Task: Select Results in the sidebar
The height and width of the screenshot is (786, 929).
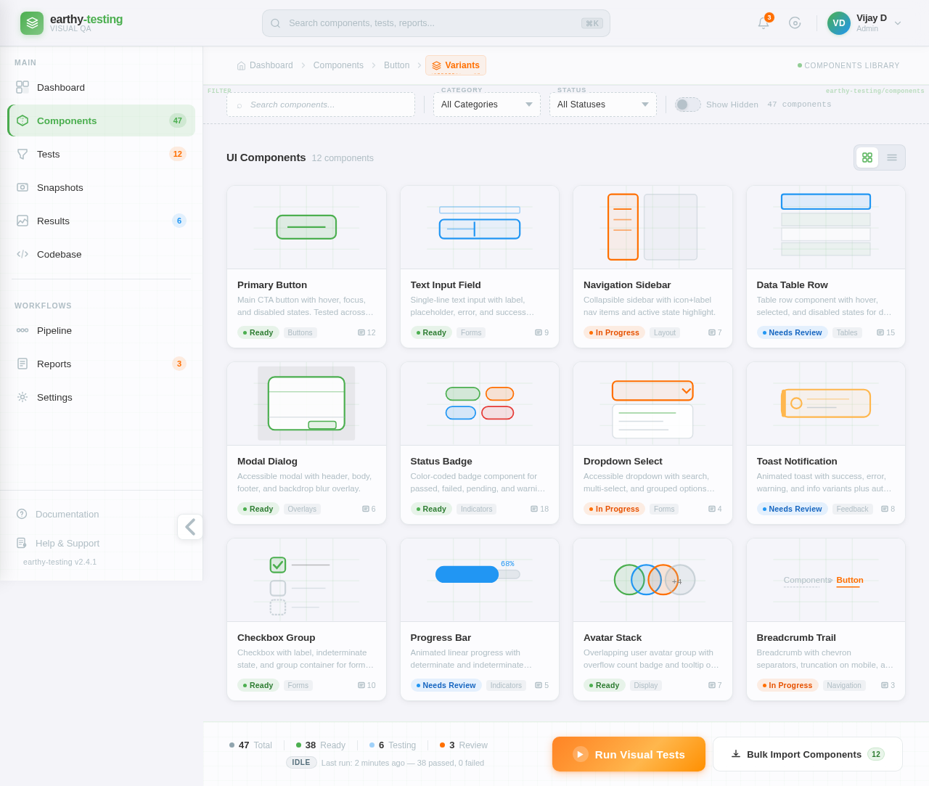Action: click(x=102, y=221)
